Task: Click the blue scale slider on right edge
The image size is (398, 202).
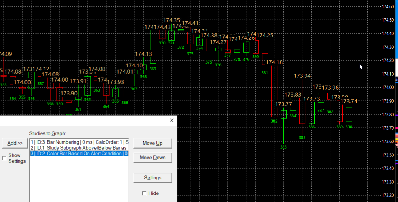Action: click(x=397, y=29)
